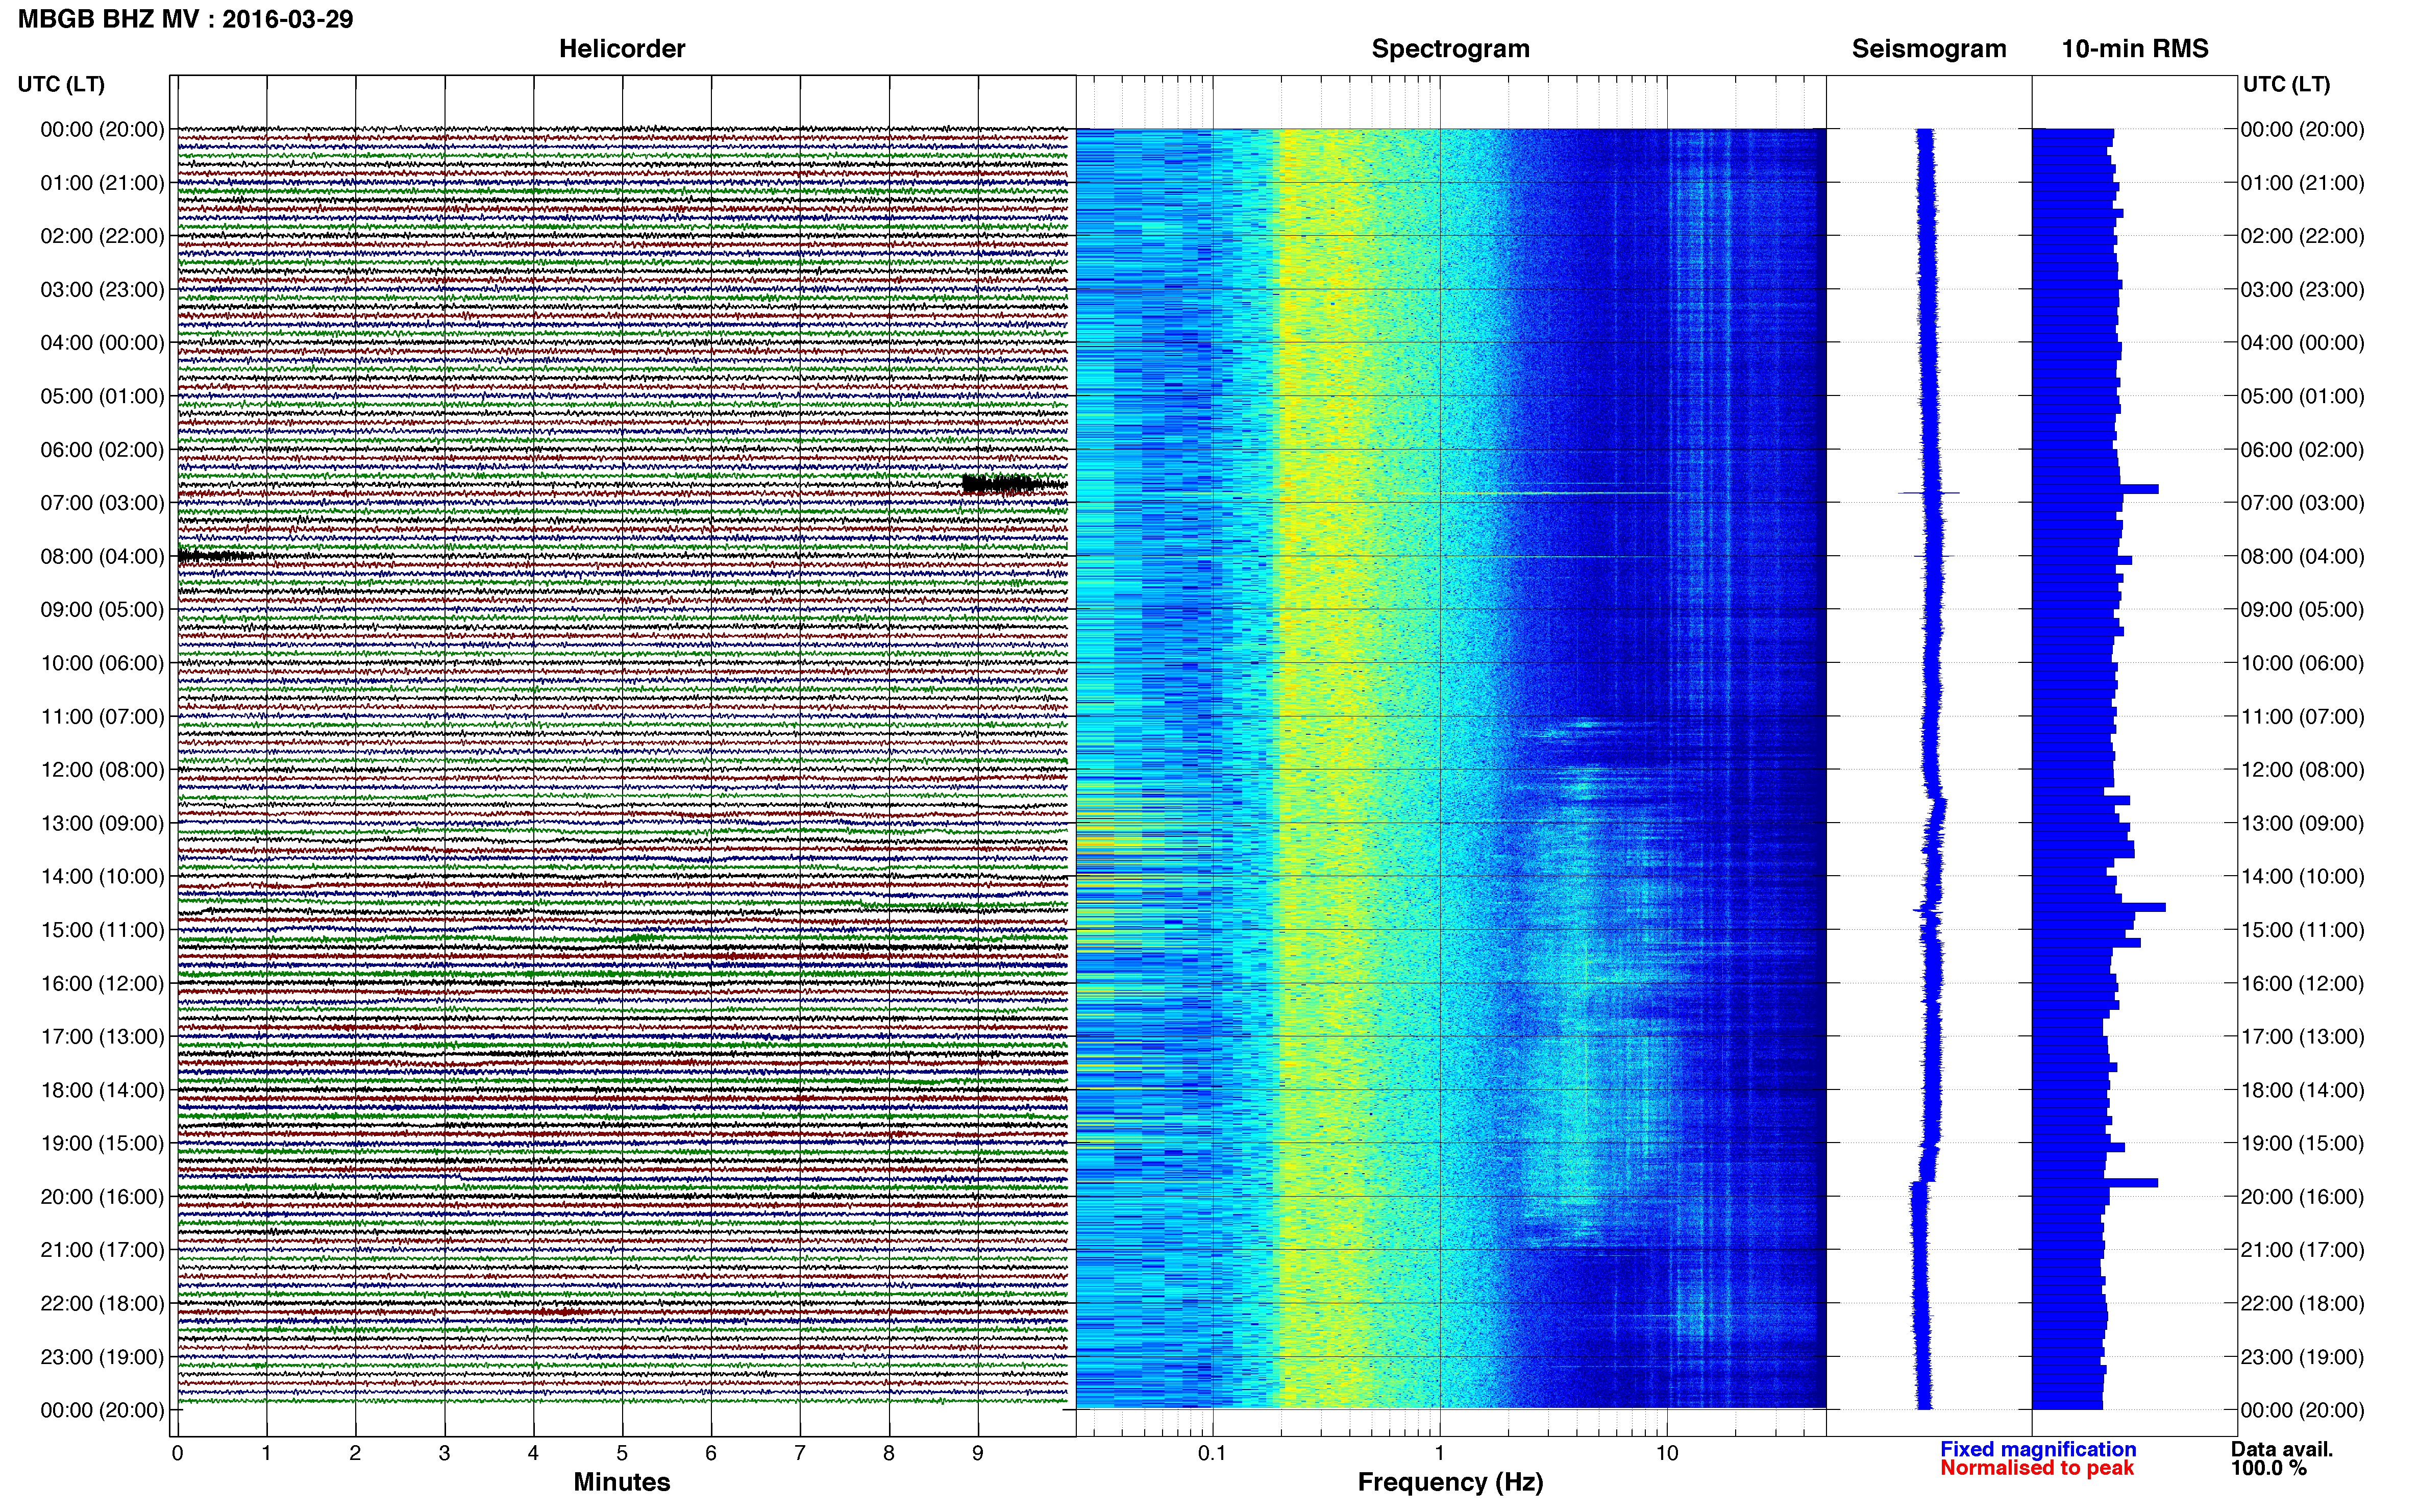Viewport: 2419px width, 1512px height.
Task: Select the 'Spectrogram' panel heading
Action: tap(1450, 49)
